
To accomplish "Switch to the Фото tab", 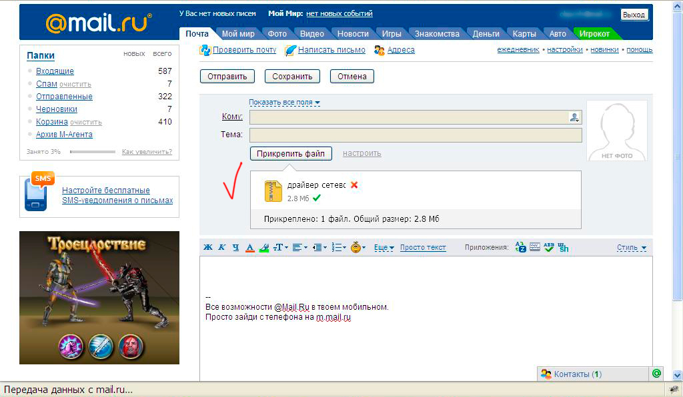I will [277, 34].
